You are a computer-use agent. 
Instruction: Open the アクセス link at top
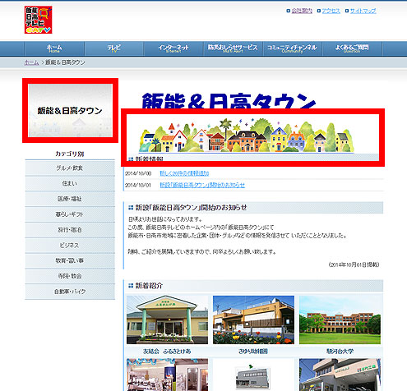click(331, 11)
